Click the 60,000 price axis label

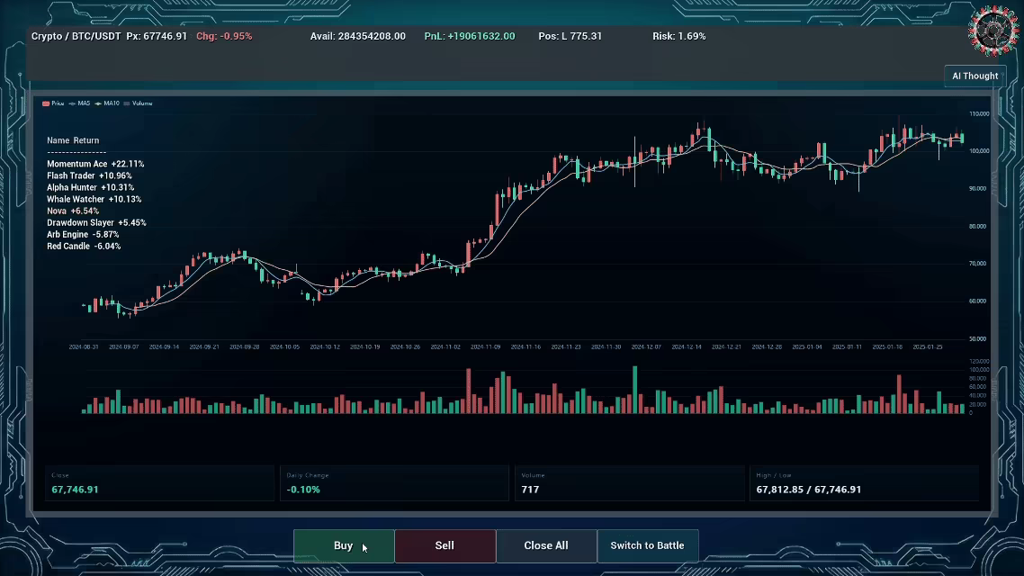point(977,301)
